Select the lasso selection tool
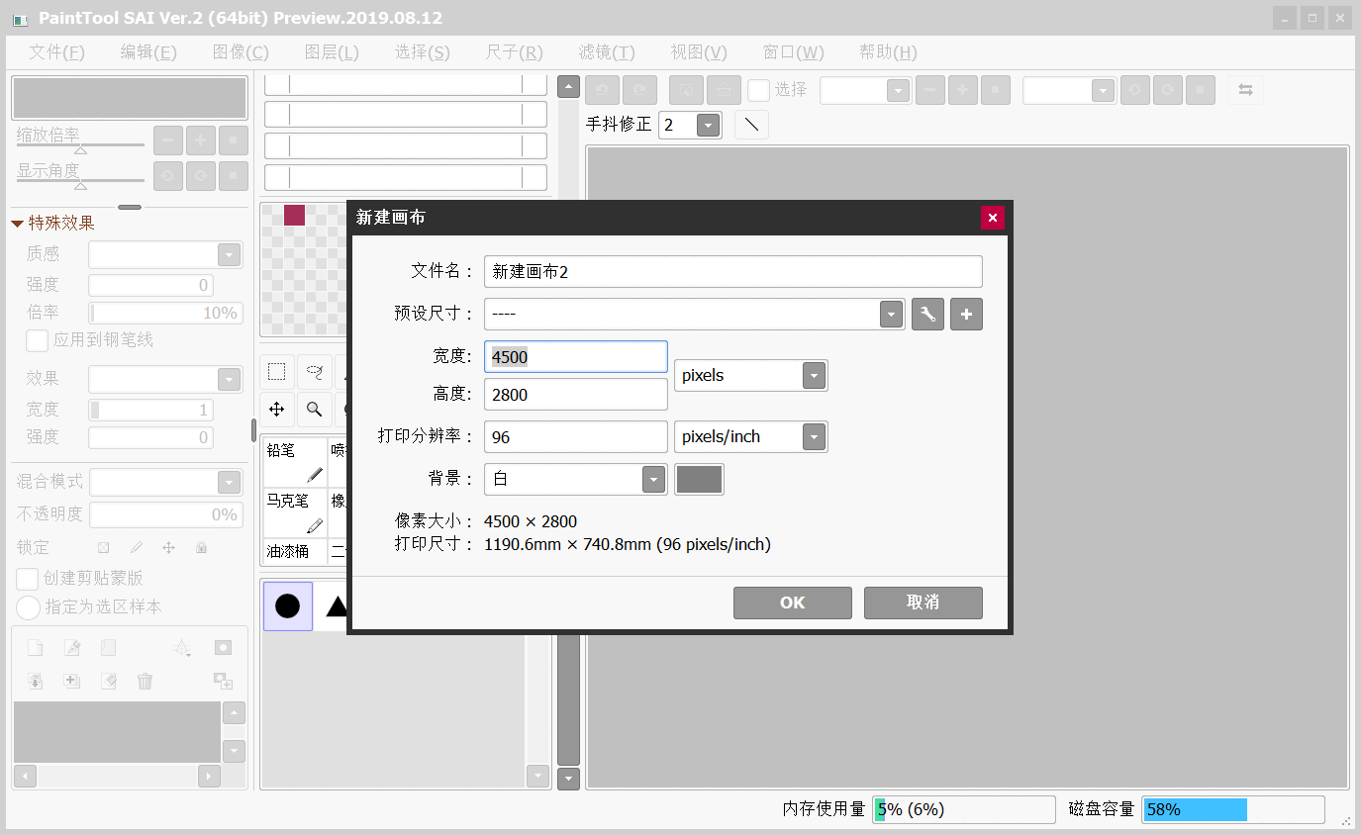This screenshot has height=835, width=1361. coord(314,372)
